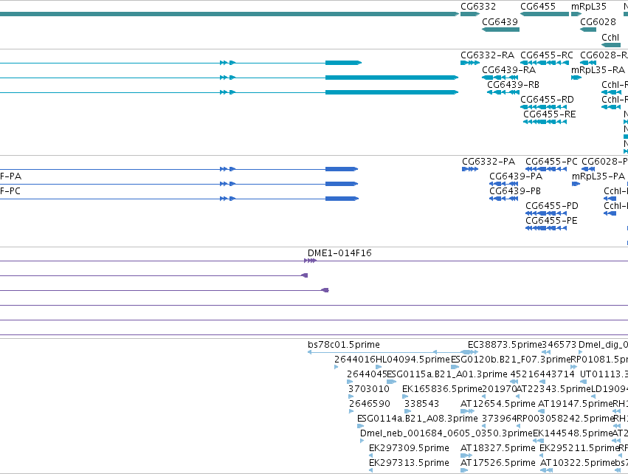Select transcript CG6455-RD label
Viewport: 628px width, 474px height.
click(547, 100)
